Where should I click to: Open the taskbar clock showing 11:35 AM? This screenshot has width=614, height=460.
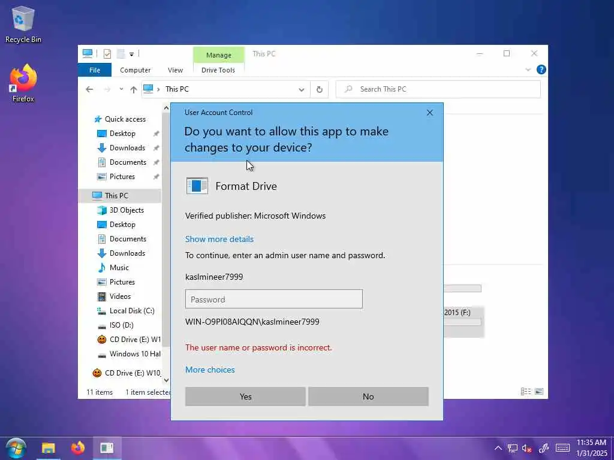pos(591,448)
